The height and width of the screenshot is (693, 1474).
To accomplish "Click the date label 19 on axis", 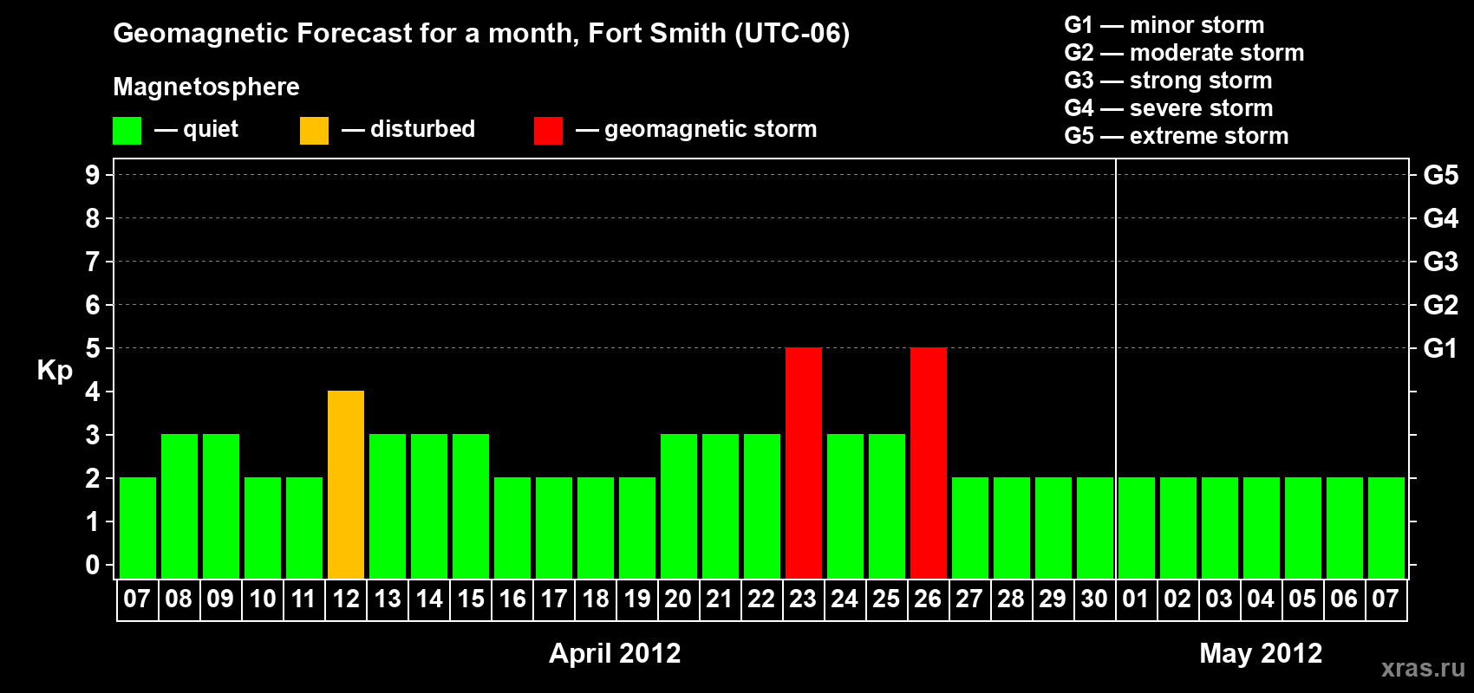I will pos(637,599).
